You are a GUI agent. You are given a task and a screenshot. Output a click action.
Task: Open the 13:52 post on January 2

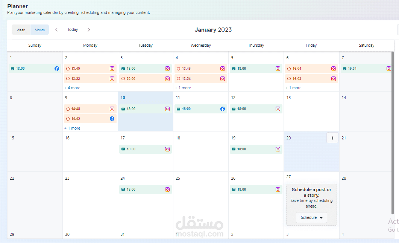click(90, 78)
